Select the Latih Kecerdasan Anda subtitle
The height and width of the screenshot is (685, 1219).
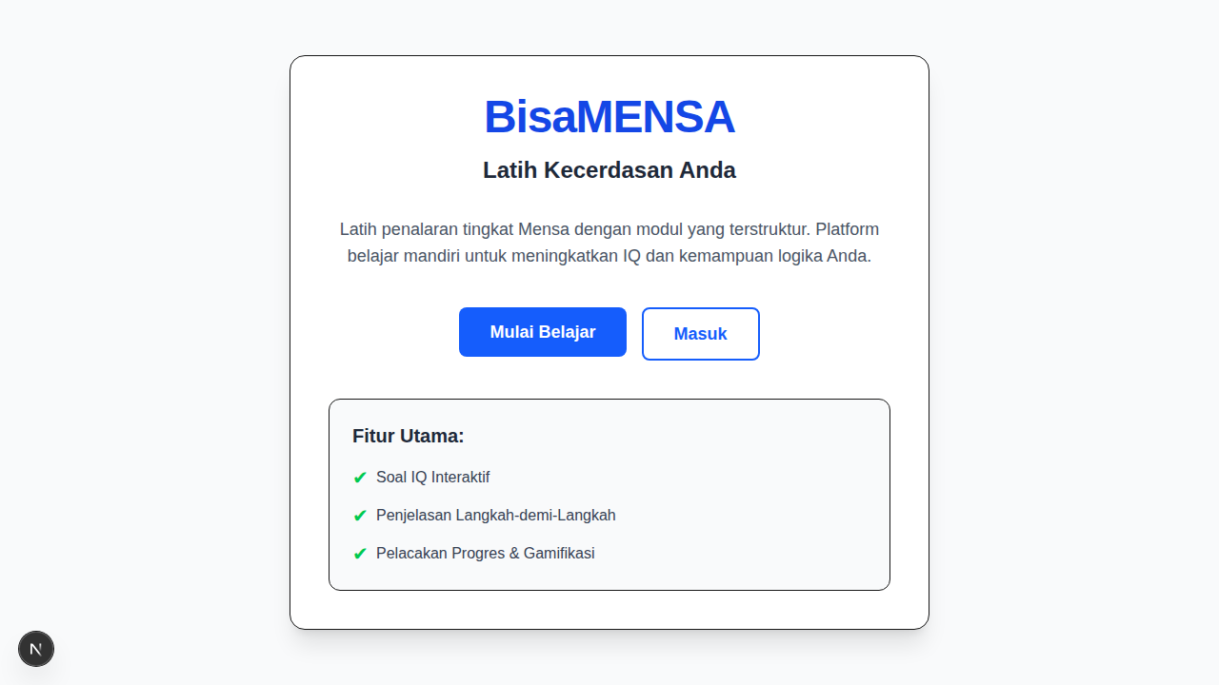click(609, 170)
